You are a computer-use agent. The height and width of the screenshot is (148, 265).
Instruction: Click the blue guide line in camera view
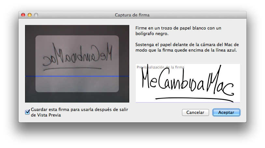(x=77, y=76)
